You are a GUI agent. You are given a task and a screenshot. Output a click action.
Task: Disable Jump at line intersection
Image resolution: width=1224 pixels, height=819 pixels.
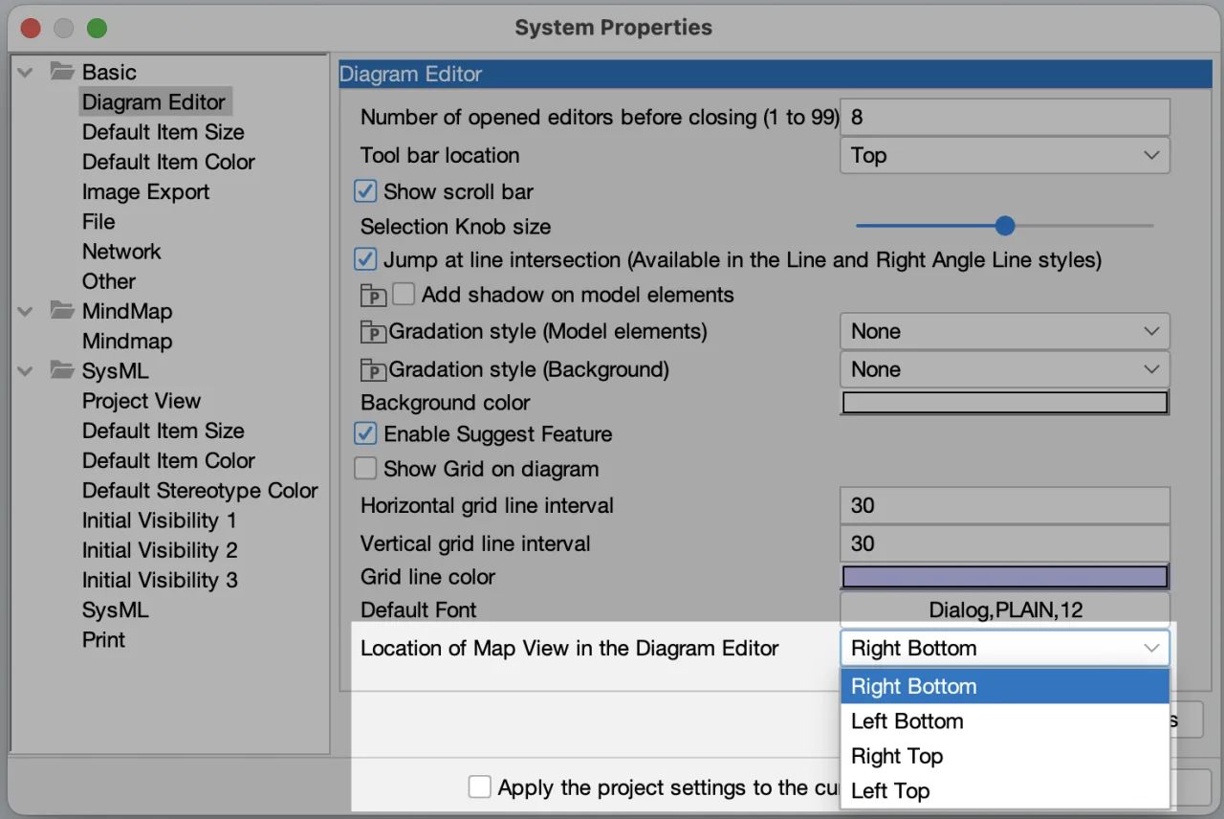pos(365,259)
